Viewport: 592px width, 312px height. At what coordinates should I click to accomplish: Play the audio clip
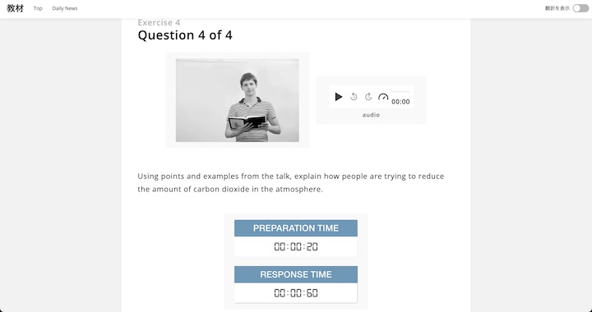(x=339, y=97)
